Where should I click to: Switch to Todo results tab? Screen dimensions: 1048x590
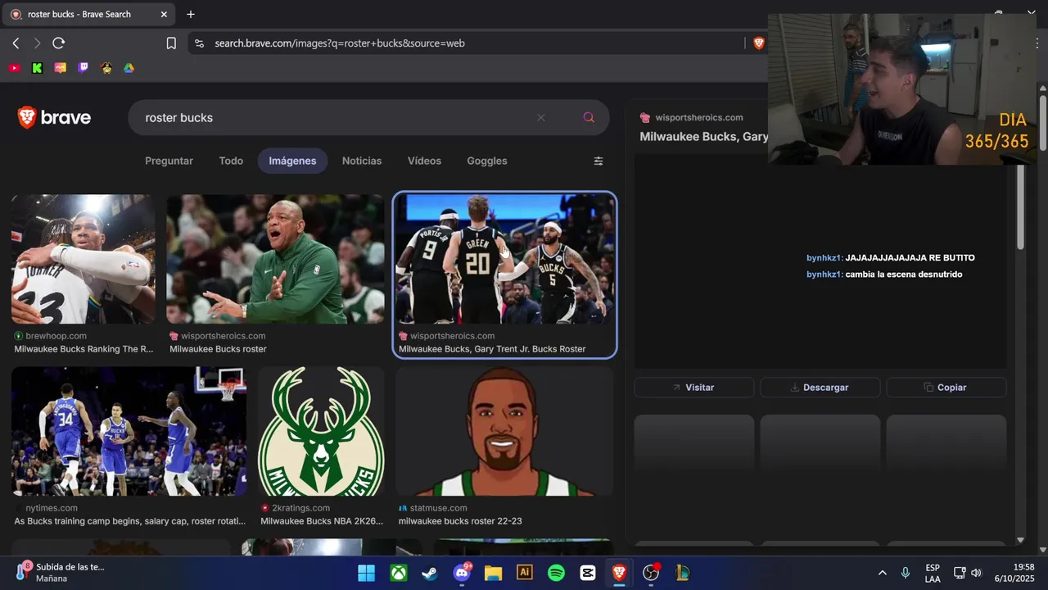[x=231, y=161]
